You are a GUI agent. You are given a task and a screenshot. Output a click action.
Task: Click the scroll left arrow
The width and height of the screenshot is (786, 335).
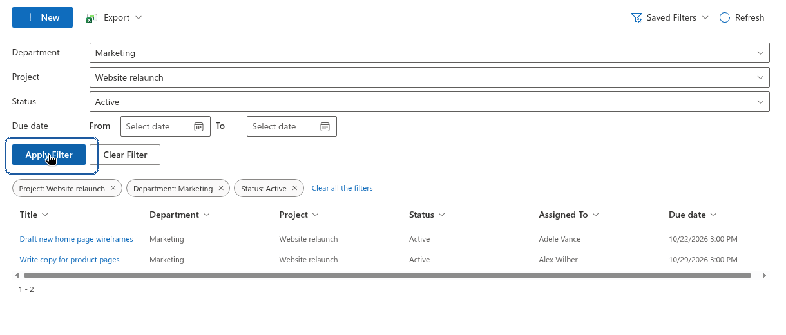pyautogui.click(x=17, y=275)
